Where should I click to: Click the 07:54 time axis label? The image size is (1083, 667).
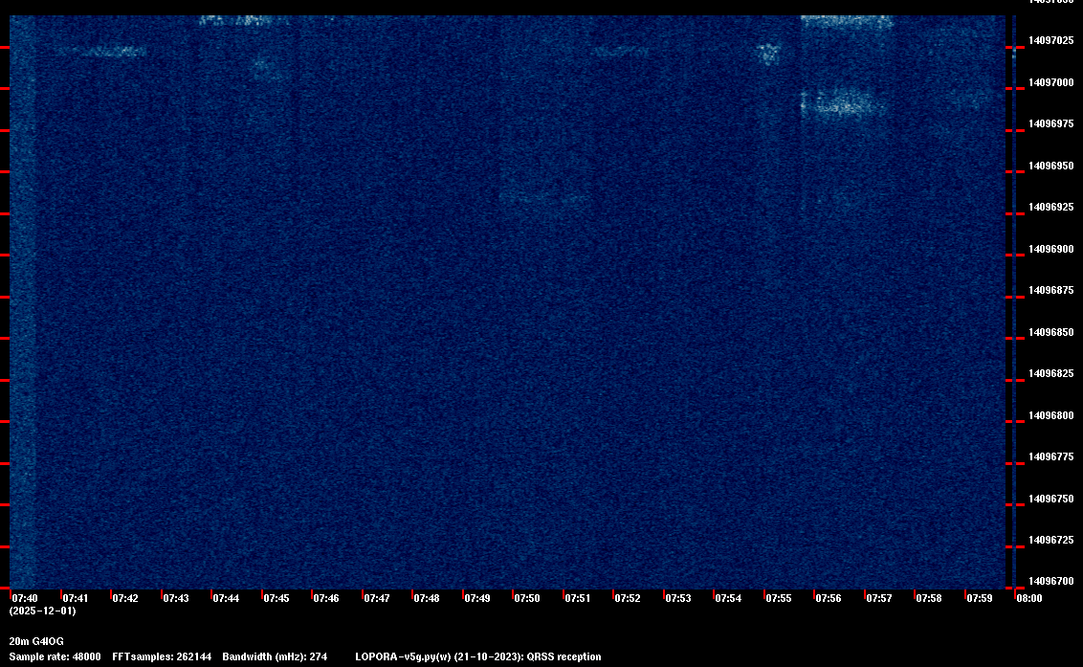(728, 598)
